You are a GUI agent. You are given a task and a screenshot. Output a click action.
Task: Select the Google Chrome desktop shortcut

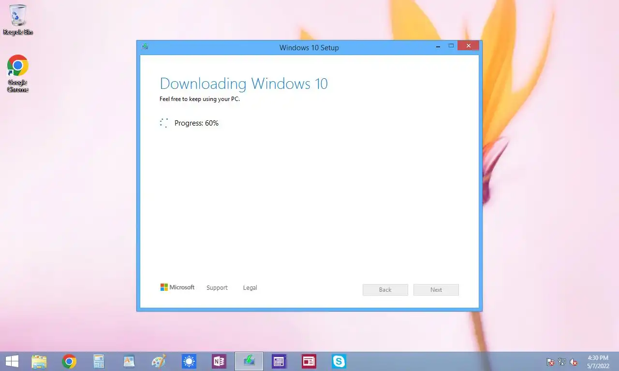(18, 73)
